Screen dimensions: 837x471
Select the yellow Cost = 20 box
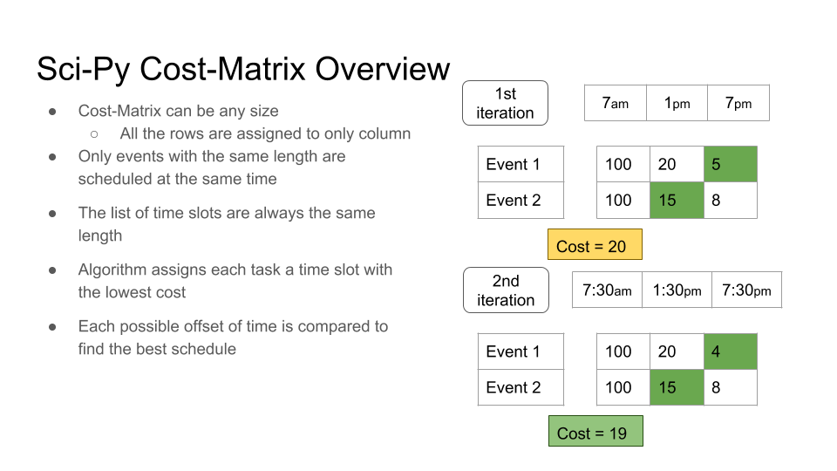(x=595, y=244)
